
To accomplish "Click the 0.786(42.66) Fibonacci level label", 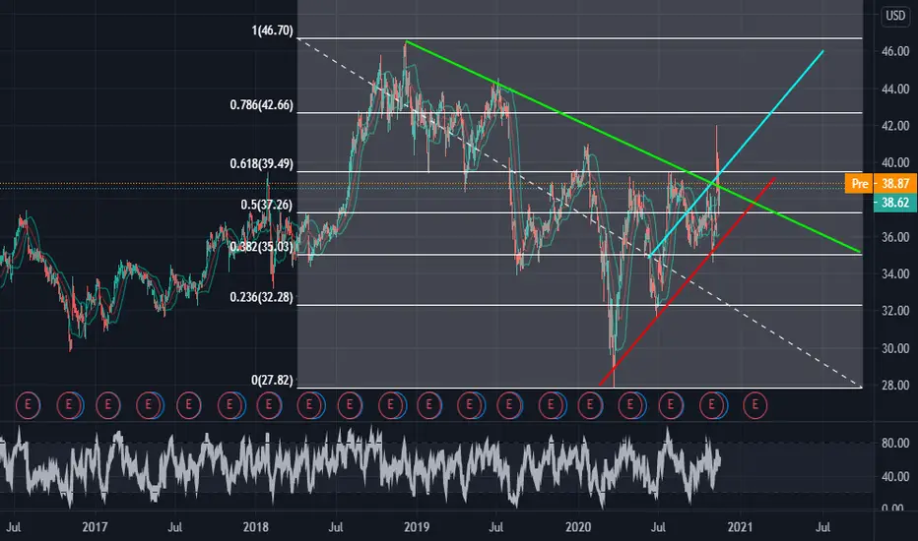I will [x=261, y=105].
